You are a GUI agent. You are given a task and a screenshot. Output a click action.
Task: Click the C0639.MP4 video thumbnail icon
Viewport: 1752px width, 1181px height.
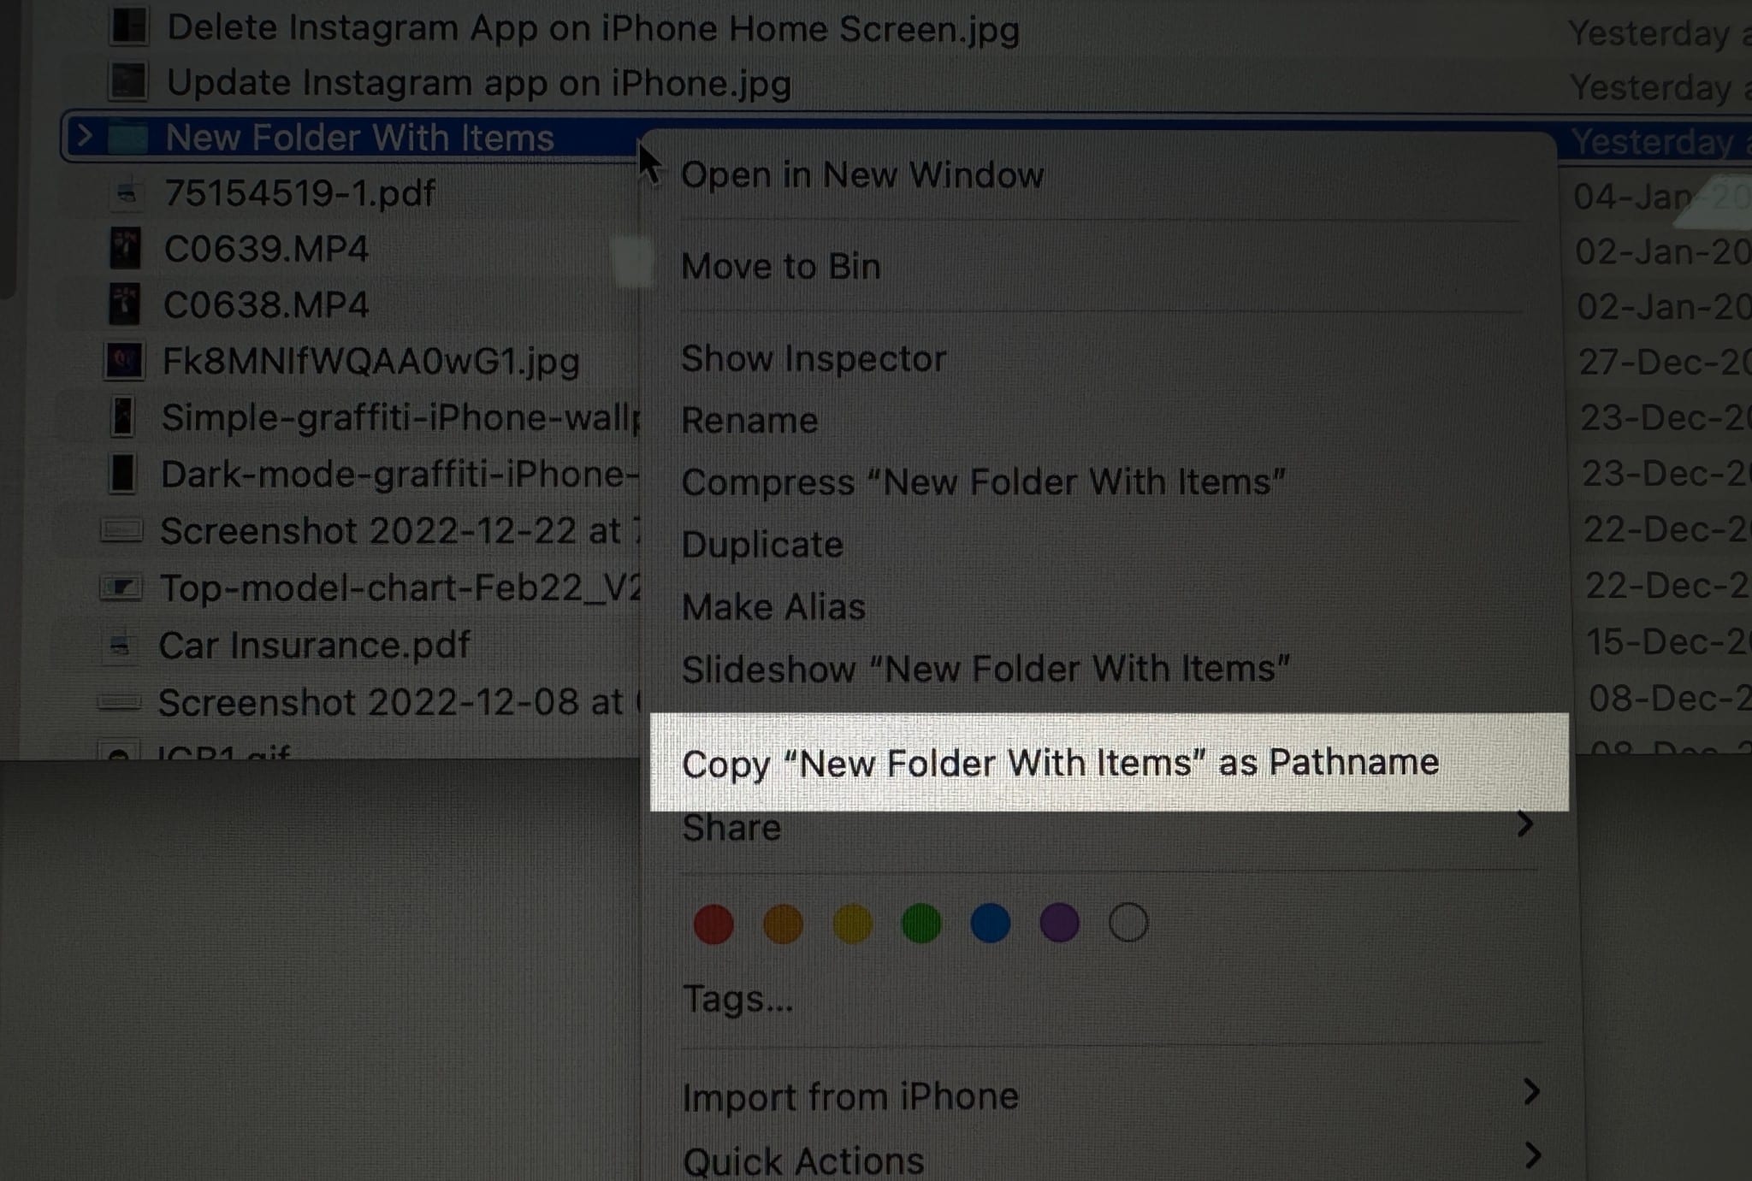coord(126,249)
